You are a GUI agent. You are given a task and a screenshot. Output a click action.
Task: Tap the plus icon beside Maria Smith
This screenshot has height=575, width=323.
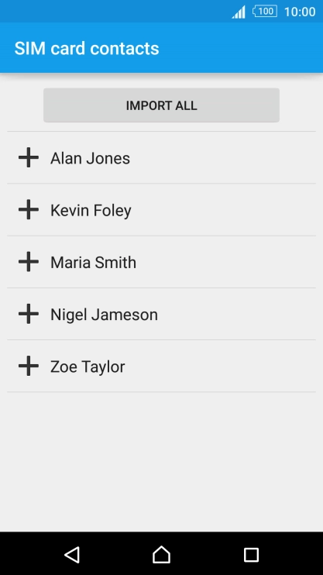point(29,262)
